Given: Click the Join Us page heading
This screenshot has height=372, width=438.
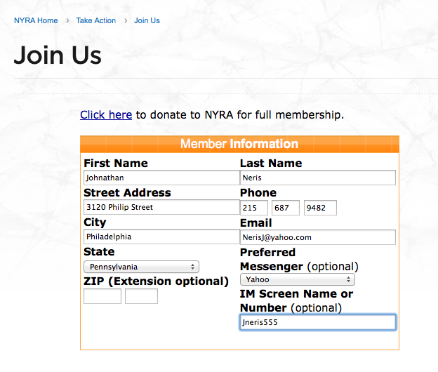Looking at the screenshot, I should click(x=58, y=55).
